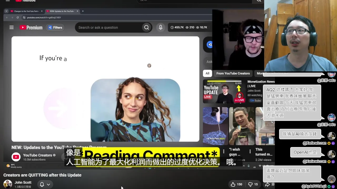Click the 'Creators are QUITTING after this Update' title
337x189 pixels.
pyautogui.click(x=42, y=175)
